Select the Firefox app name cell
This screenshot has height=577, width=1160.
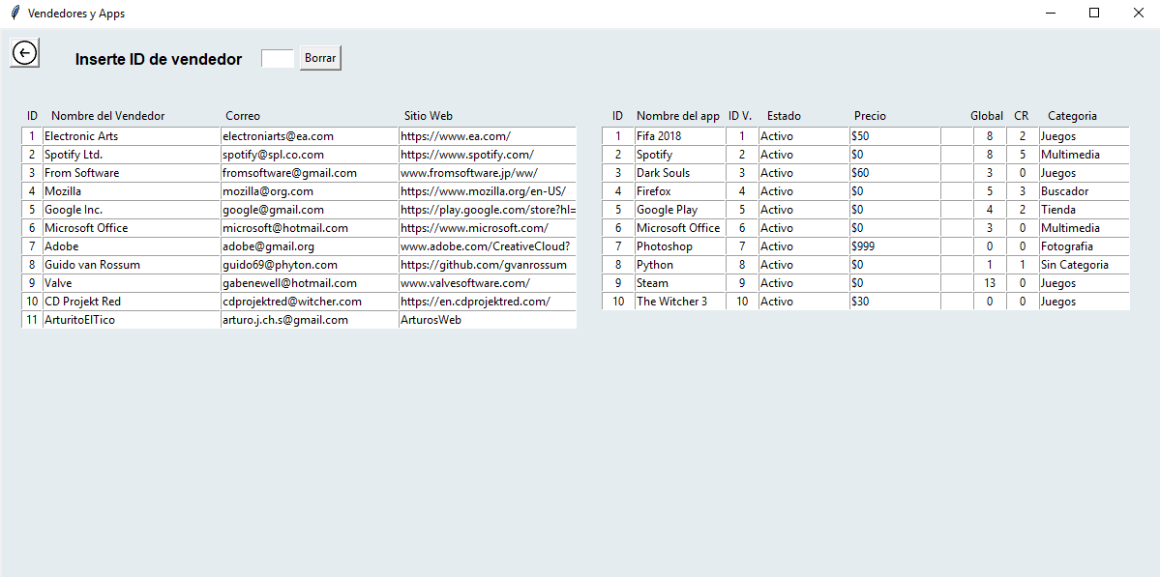680,191
